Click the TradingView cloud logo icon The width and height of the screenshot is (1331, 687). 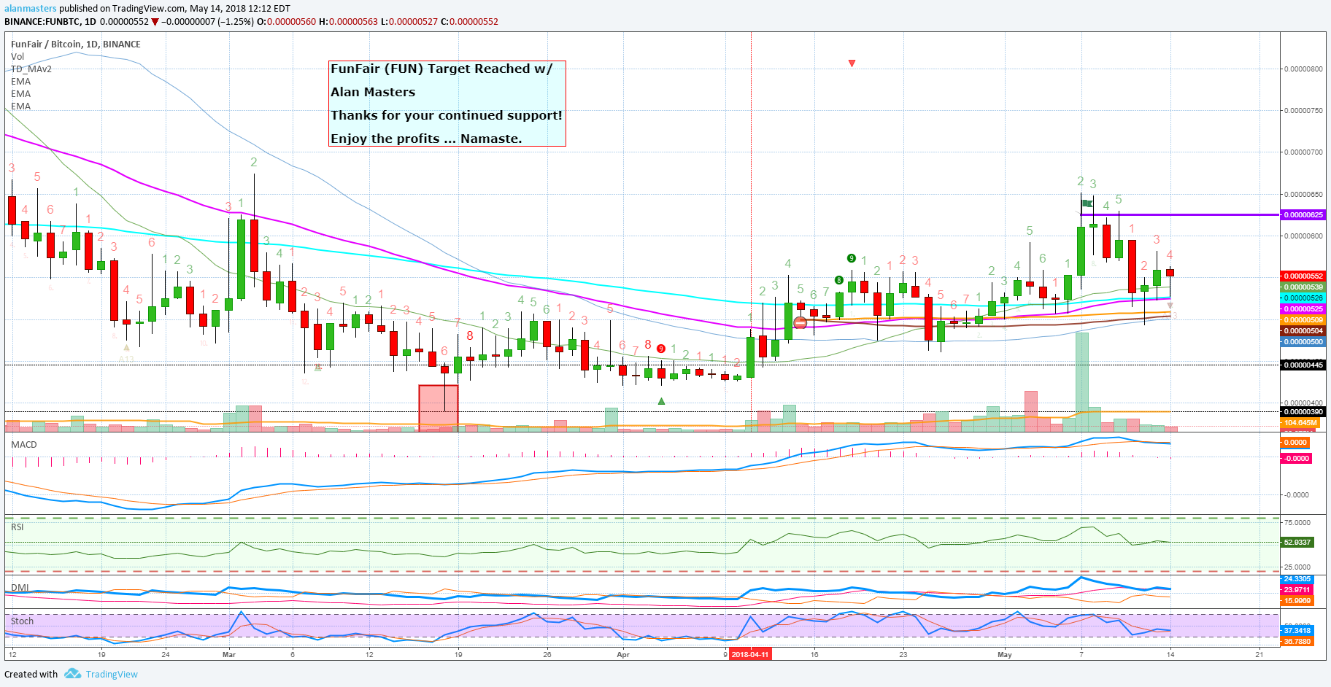pyautogui.click(x=72, y=674)
